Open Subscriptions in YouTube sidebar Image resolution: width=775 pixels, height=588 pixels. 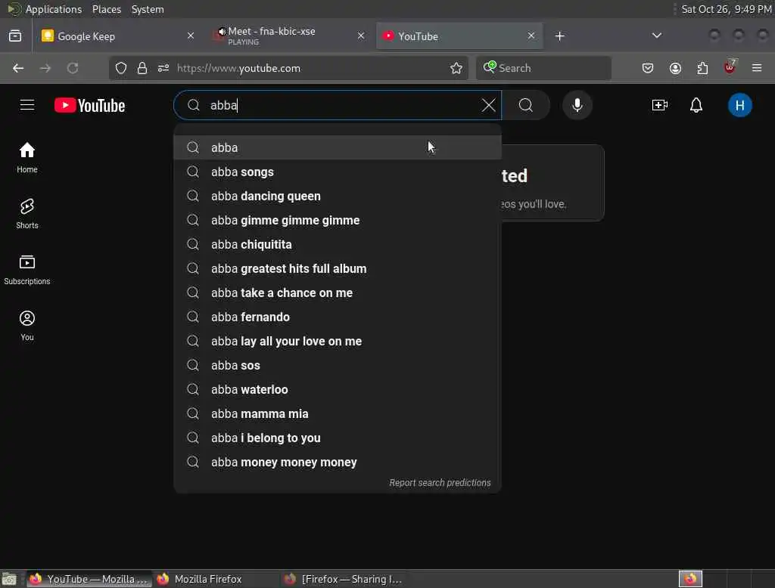pos(27,270)
